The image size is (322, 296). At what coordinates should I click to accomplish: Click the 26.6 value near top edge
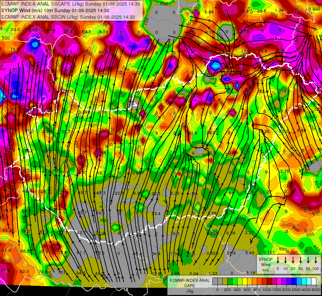pos(261,11)
